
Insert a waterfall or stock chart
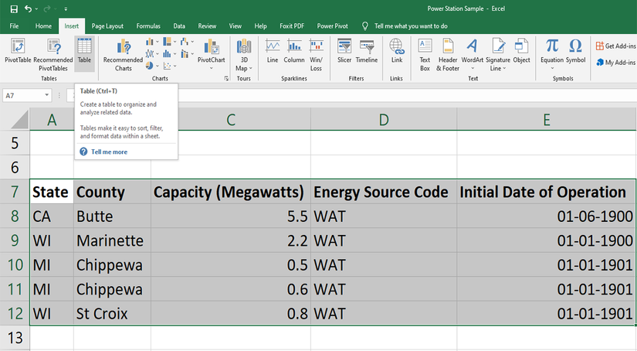pos(185,42)
